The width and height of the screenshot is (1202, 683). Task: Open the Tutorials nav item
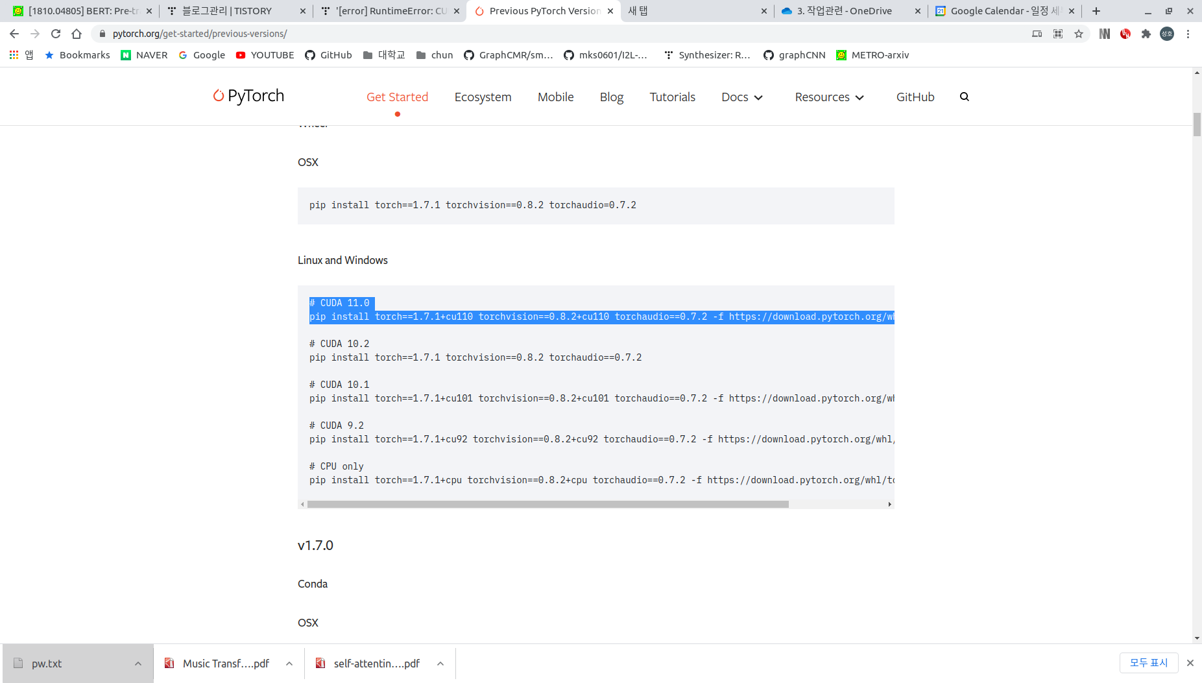[x=672, y=97]
